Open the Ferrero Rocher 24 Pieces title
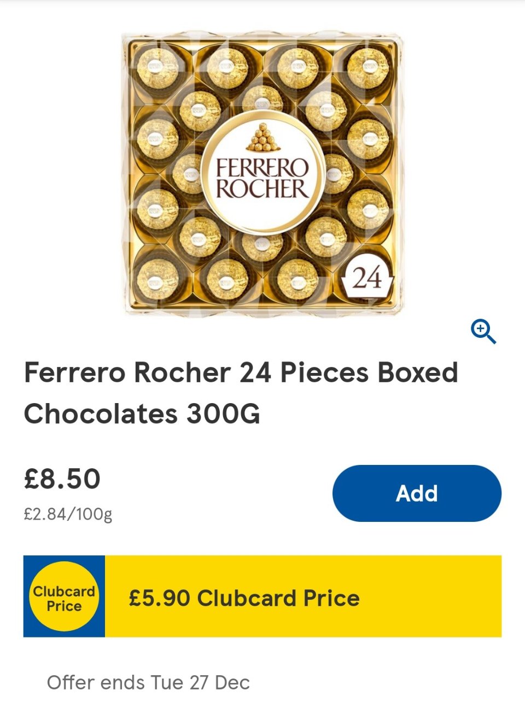 [241, 373]
